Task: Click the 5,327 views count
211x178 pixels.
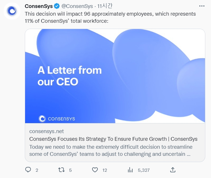Action: click(144, 170)
